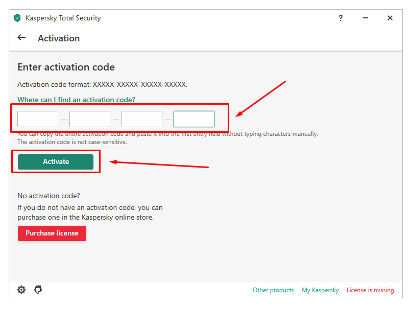This screenshot has height=309, width=412.
Task: Go back using the left arrow icon
Action: click(21, 38)
